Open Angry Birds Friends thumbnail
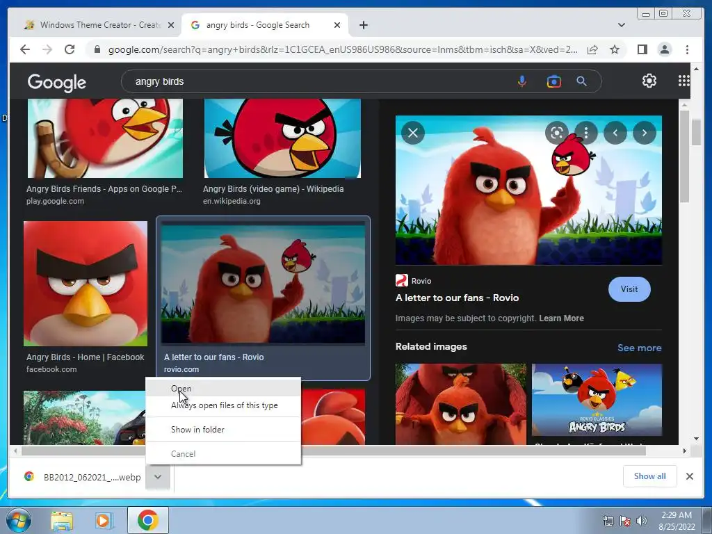The width and height of the screenshot is (712, 534). pyautogui.click(x=106, y=138)
